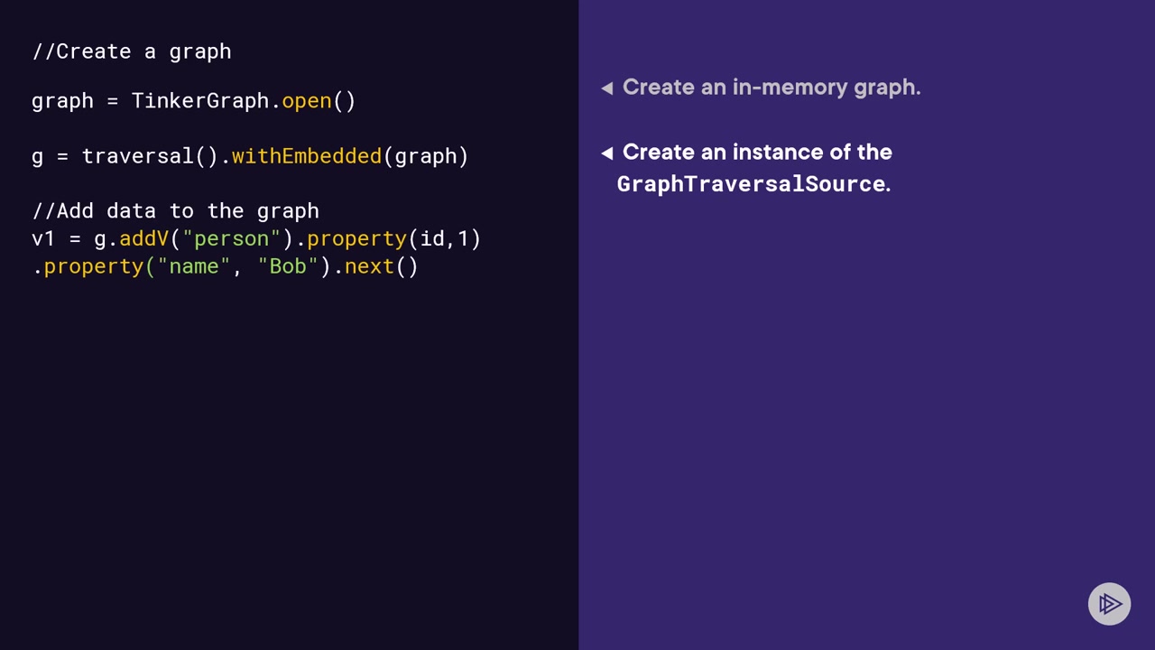Click the "graph" variable at start of assignment
1155x650 pixels.
point(62,101)
